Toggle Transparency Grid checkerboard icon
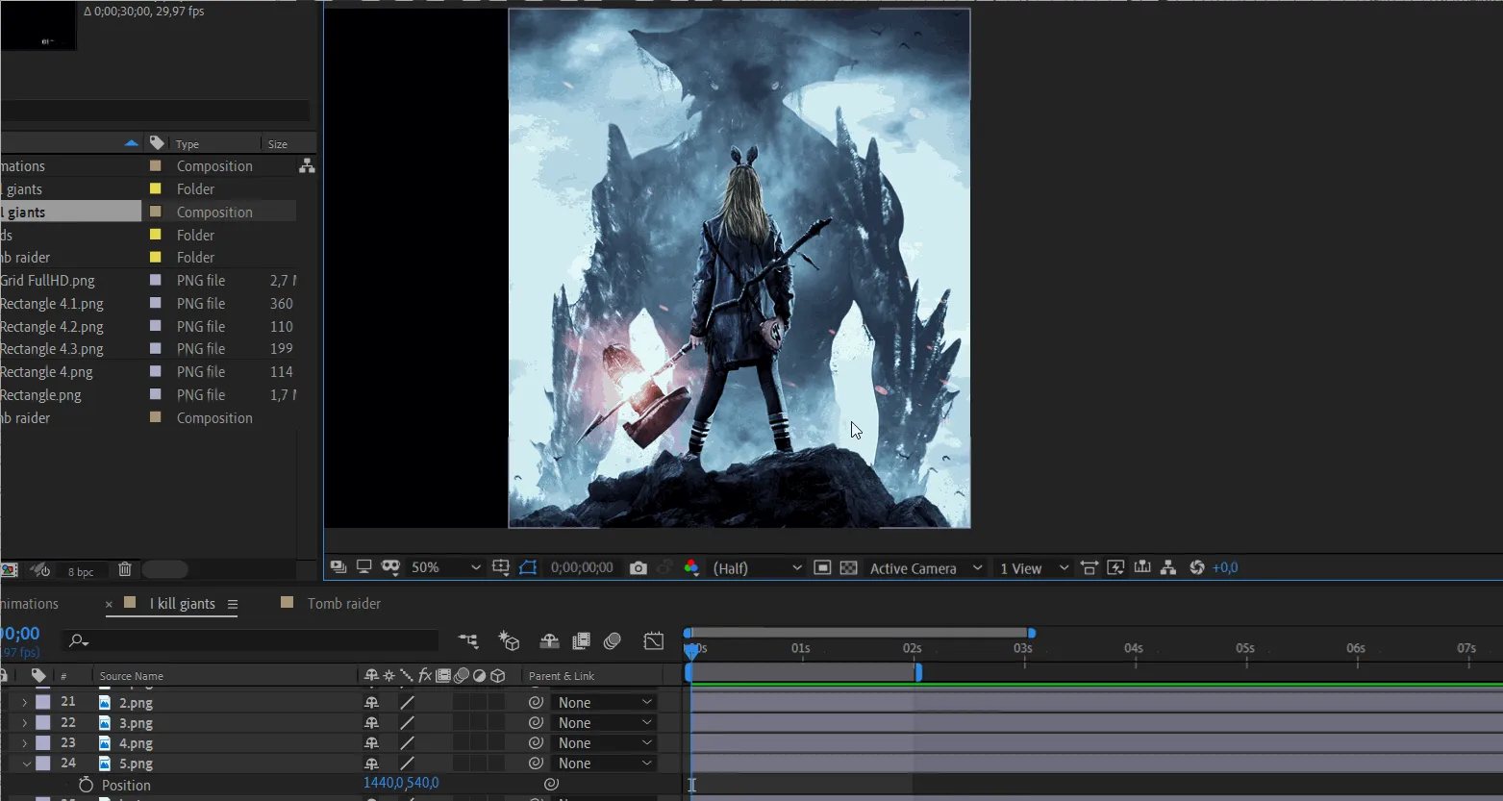The height and width of the screenshot is (801, 1503). [848, 567]
